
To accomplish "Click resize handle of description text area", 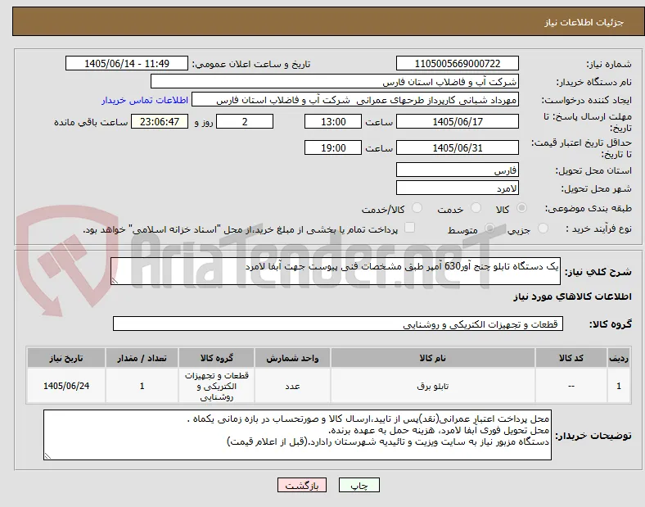I will point(115,281).
